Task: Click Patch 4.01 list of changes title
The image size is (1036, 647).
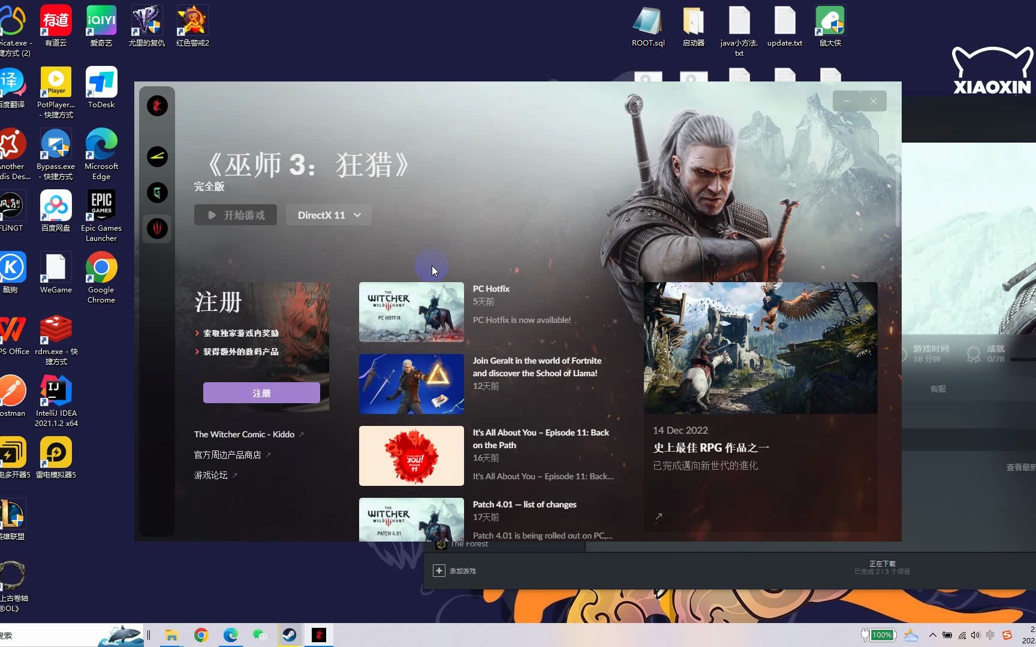Action: click(525, 504)
